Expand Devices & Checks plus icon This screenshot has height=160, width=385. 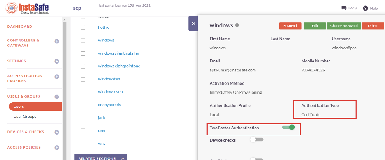tap(57, 133)
